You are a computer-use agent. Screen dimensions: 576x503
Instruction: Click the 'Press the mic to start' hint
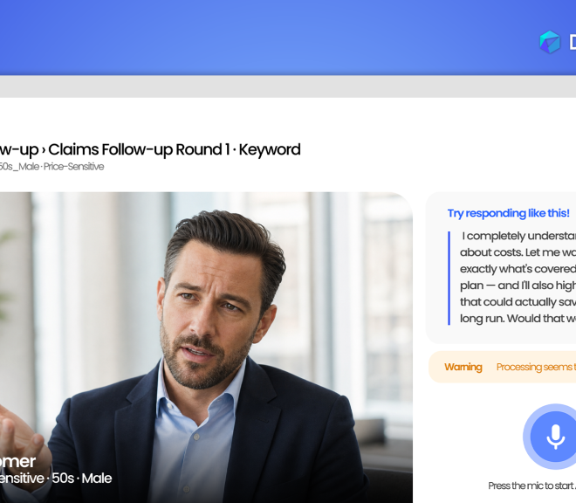(x=531, y=486)
